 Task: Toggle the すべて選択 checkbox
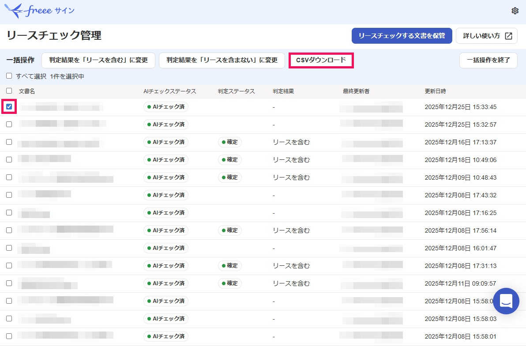coord(9,76)
